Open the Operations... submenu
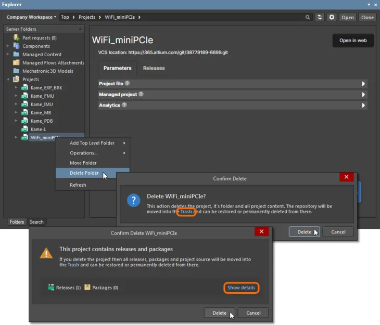 (x=93, y=153)
